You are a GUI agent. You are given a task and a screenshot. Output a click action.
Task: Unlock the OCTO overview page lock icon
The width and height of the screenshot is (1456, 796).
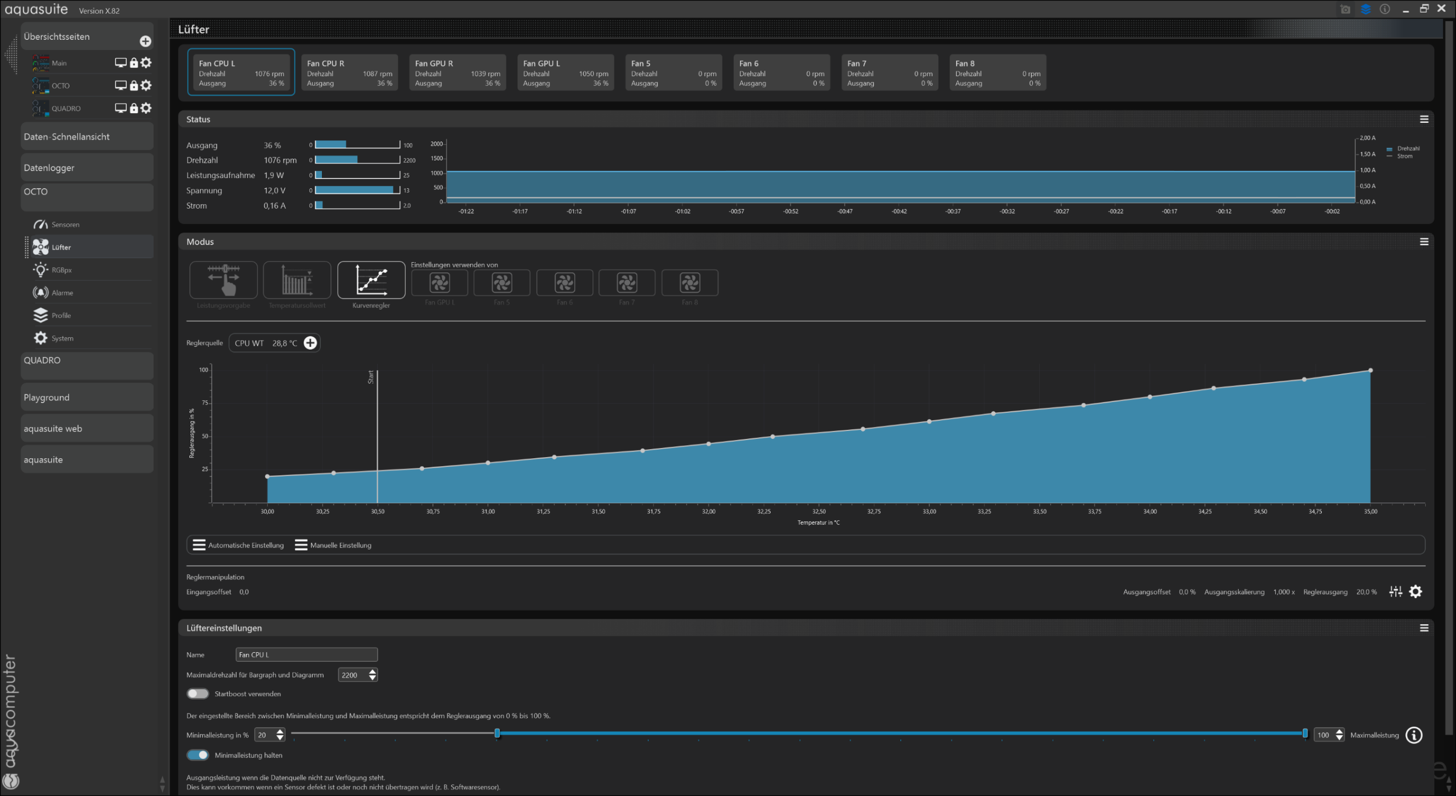pos(134,85)
